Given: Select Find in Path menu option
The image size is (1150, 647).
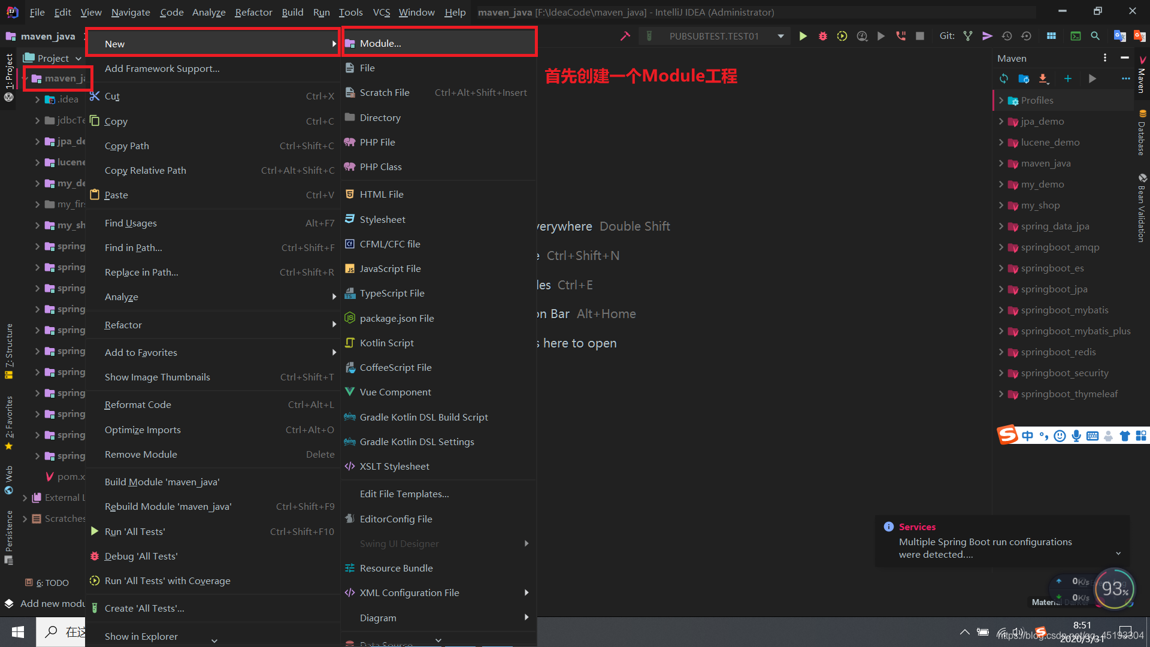Looking at the screenshot, I should (134, 247).
